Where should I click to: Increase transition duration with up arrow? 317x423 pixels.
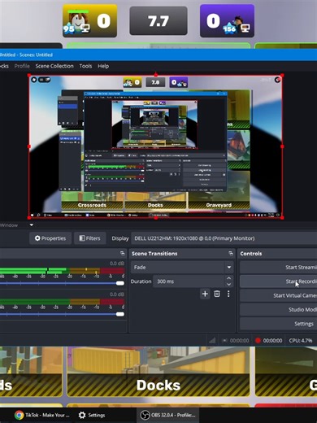[229, 278]
